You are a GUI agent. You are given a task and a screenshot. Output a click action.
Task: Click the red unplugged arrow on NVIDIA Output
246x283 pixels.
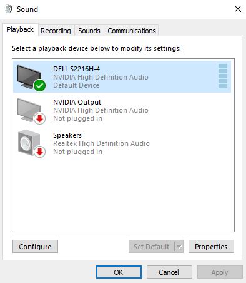tap(39, 118)
